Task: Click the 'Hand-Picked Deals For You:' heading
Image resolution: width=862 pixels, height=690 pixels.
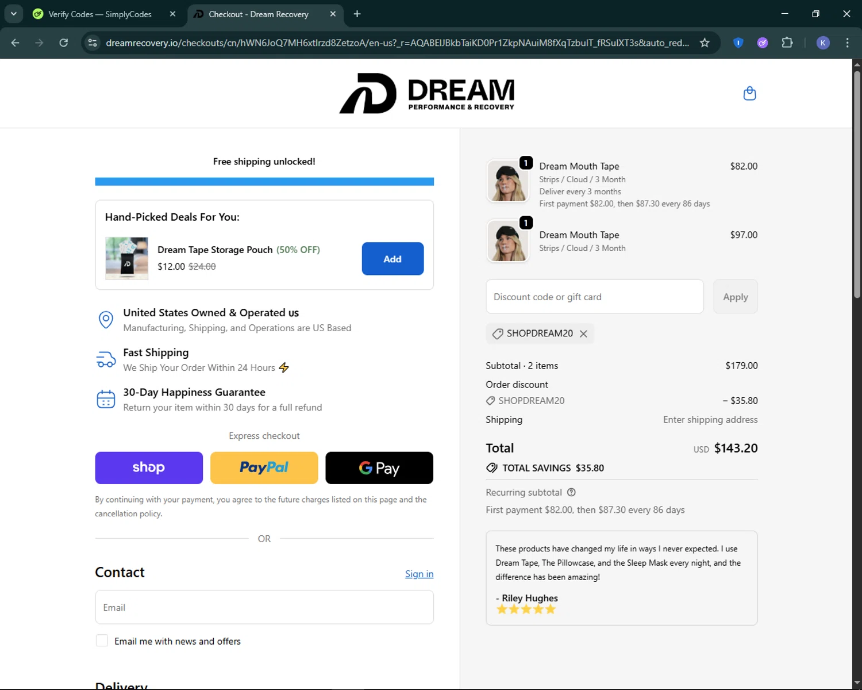Action: pyautogui.click(x=172, y=217)
